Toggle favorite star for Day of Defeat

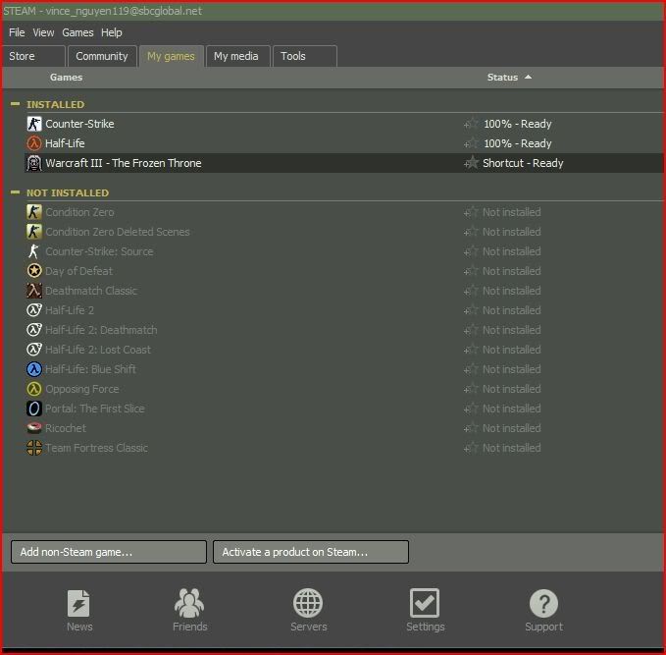click(x=471, y=271)
